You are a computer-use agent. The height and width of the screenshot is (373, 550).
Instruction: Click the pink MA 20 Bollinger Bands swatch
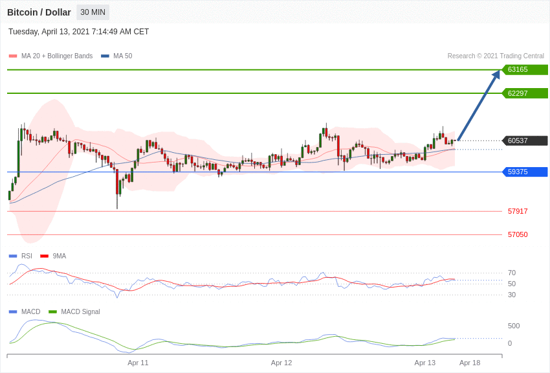13,56
